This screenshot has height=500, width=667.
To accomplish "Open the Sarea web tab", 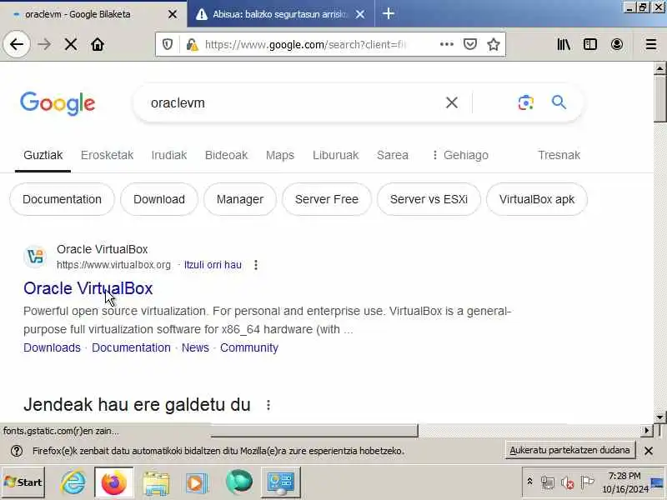I will coord(392,155).
